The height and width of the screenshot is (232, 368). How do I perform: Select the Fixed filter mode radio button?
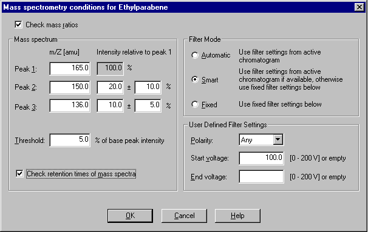pos(195,104)
